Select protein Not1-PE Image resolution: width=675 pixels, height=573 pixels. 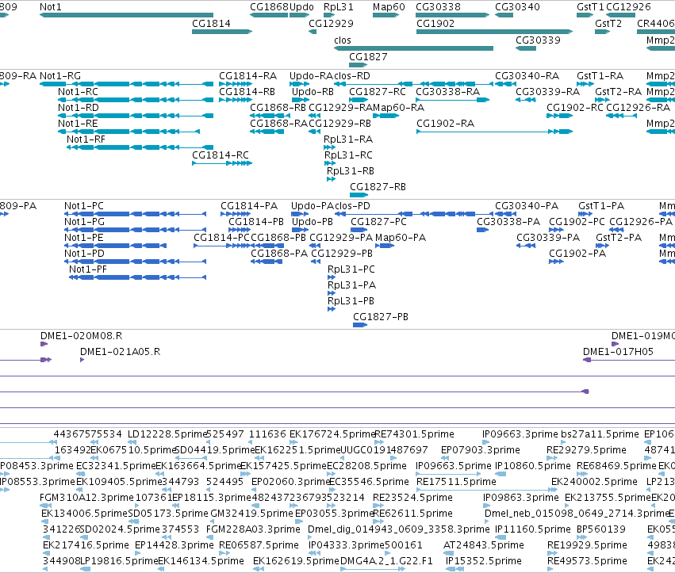coord(115,246)
